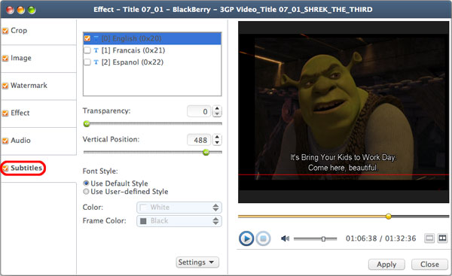Open the Crop tab
The width and height of the screenshot is (452, 276).
[38, 31]
